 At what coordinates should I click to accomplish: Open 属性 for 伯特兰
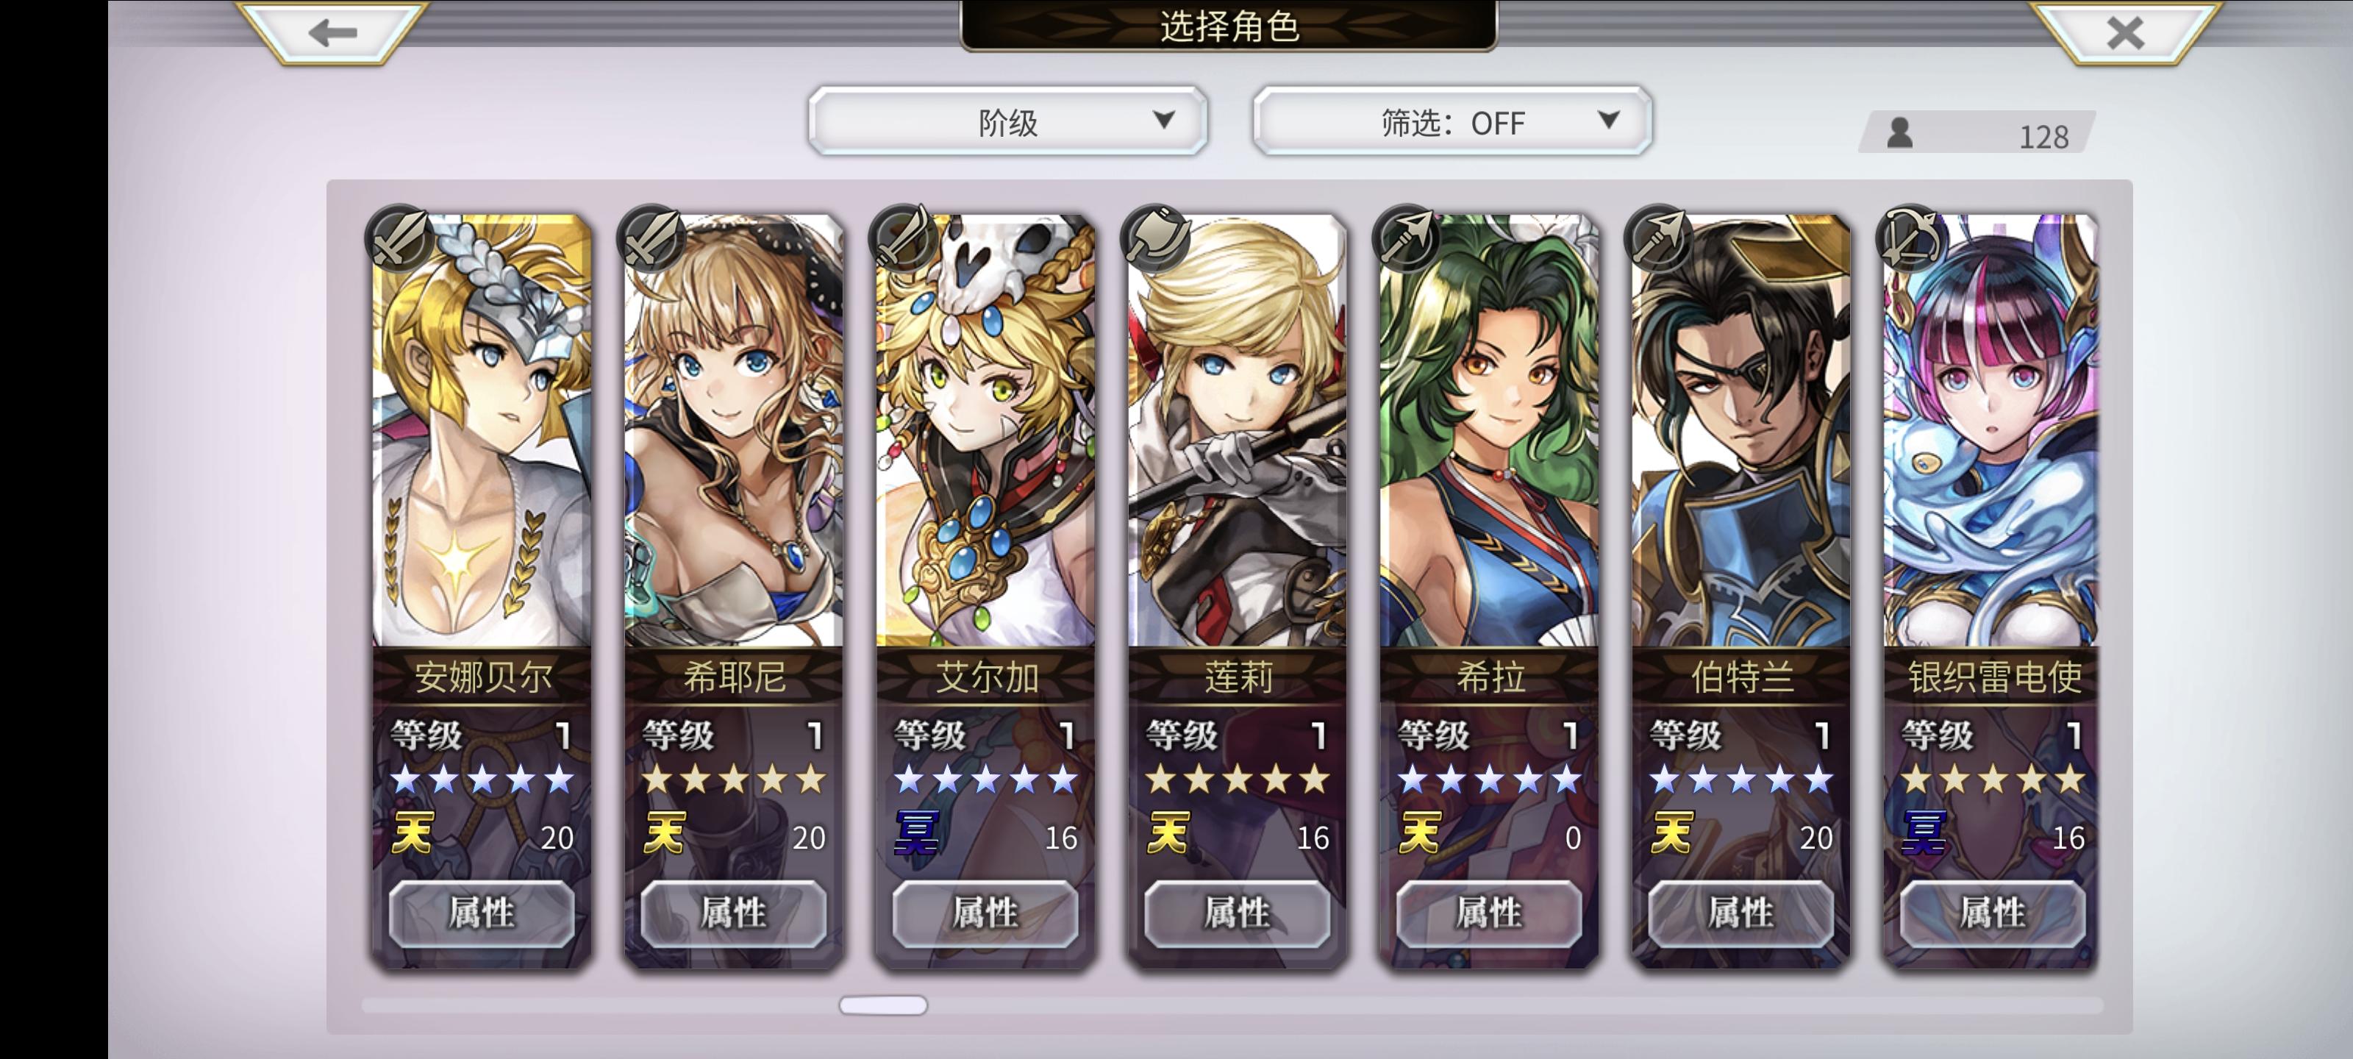point(1741,912)
